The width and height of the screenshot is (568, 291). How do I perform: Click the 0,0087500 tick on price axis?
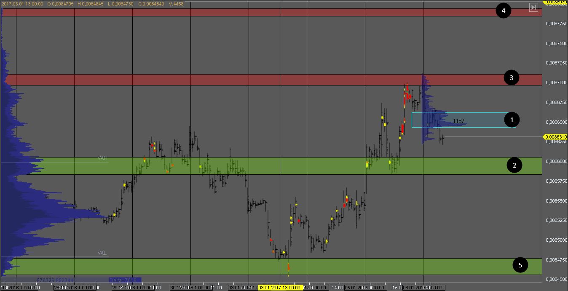pyautogui.click(x=555, y=43)
